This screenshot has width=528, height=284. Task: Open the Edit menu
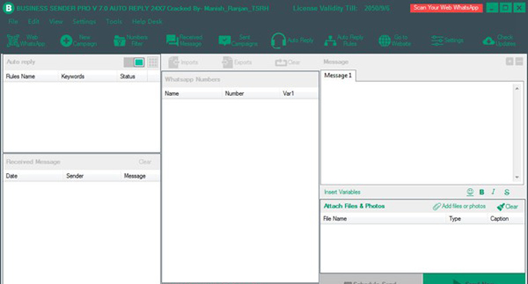coord(33,22)
